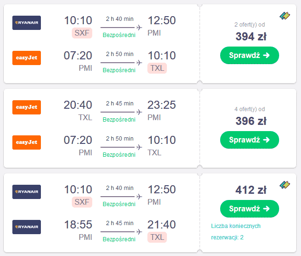
Task: Click the 2 ofert(y) od label
Action: click(x=250, y=25)
